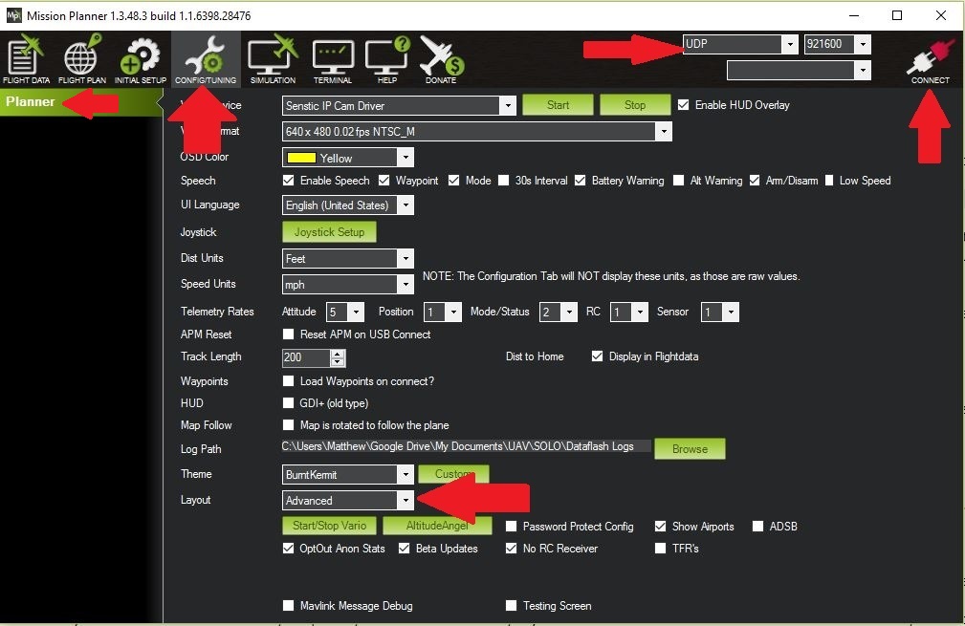The height and width of the screenshot is (626, 965).
Task: Open the Simulation screen
Action: click(x=272, y=59)
